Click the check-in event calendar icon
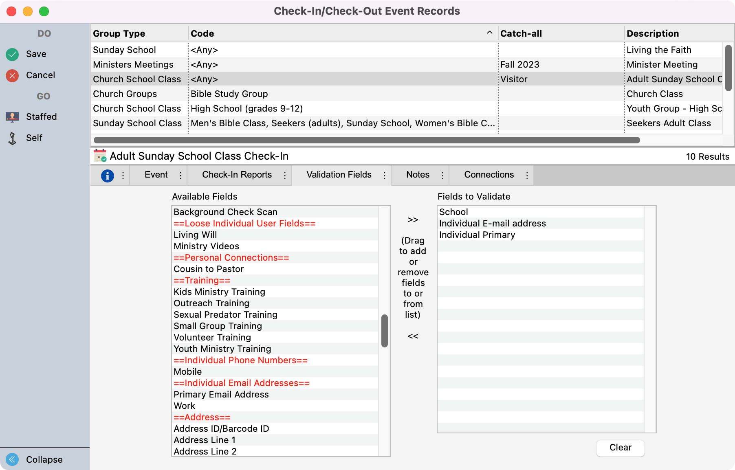Viewport: 735px width, 470px height. 99,156
